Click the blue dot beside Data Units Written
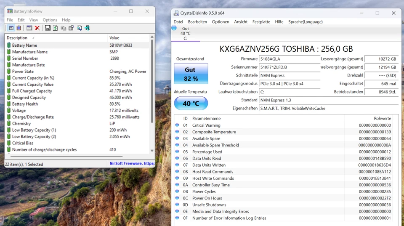Viewport: 404px width, 226px height. (177, 165)
